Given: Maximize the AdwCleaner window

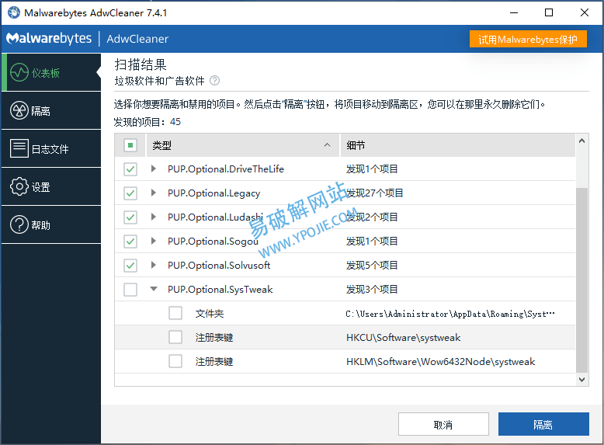Looking at the screenshot, I should click(x=549, y=12).
